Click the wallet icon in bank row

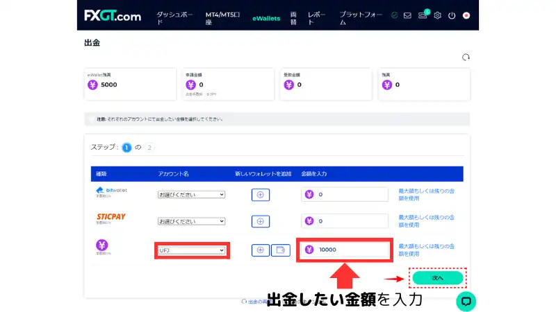[x=280, y=250]
